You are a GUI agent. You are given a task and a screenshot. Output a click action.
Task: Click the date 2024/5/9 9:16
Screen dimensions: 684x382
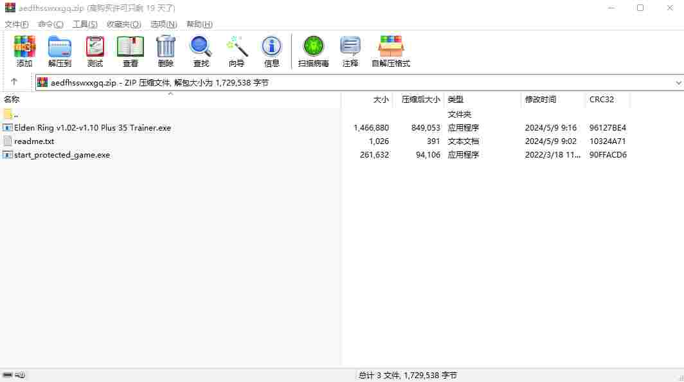click(550, 128)
